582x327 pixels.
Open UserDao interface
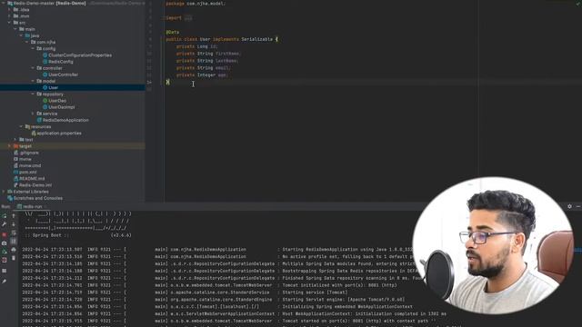(x=57, y=101)
